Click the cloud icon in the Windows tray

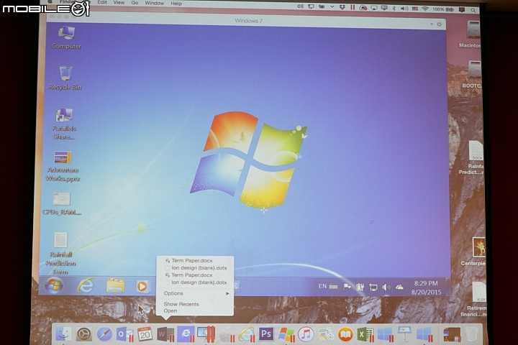(x=399, y=287)
